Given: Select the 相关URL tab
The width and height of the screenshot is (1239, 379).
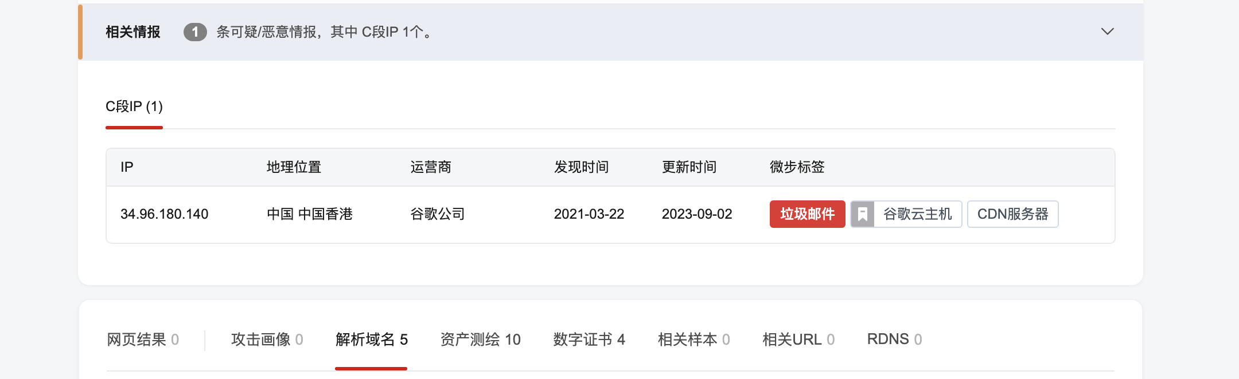Looking at the screenshot, I should point(798,339).
